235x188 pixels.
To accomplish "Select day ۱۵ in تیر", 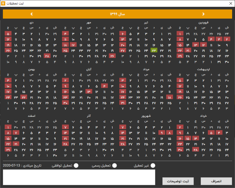I will tap(162, 45).
